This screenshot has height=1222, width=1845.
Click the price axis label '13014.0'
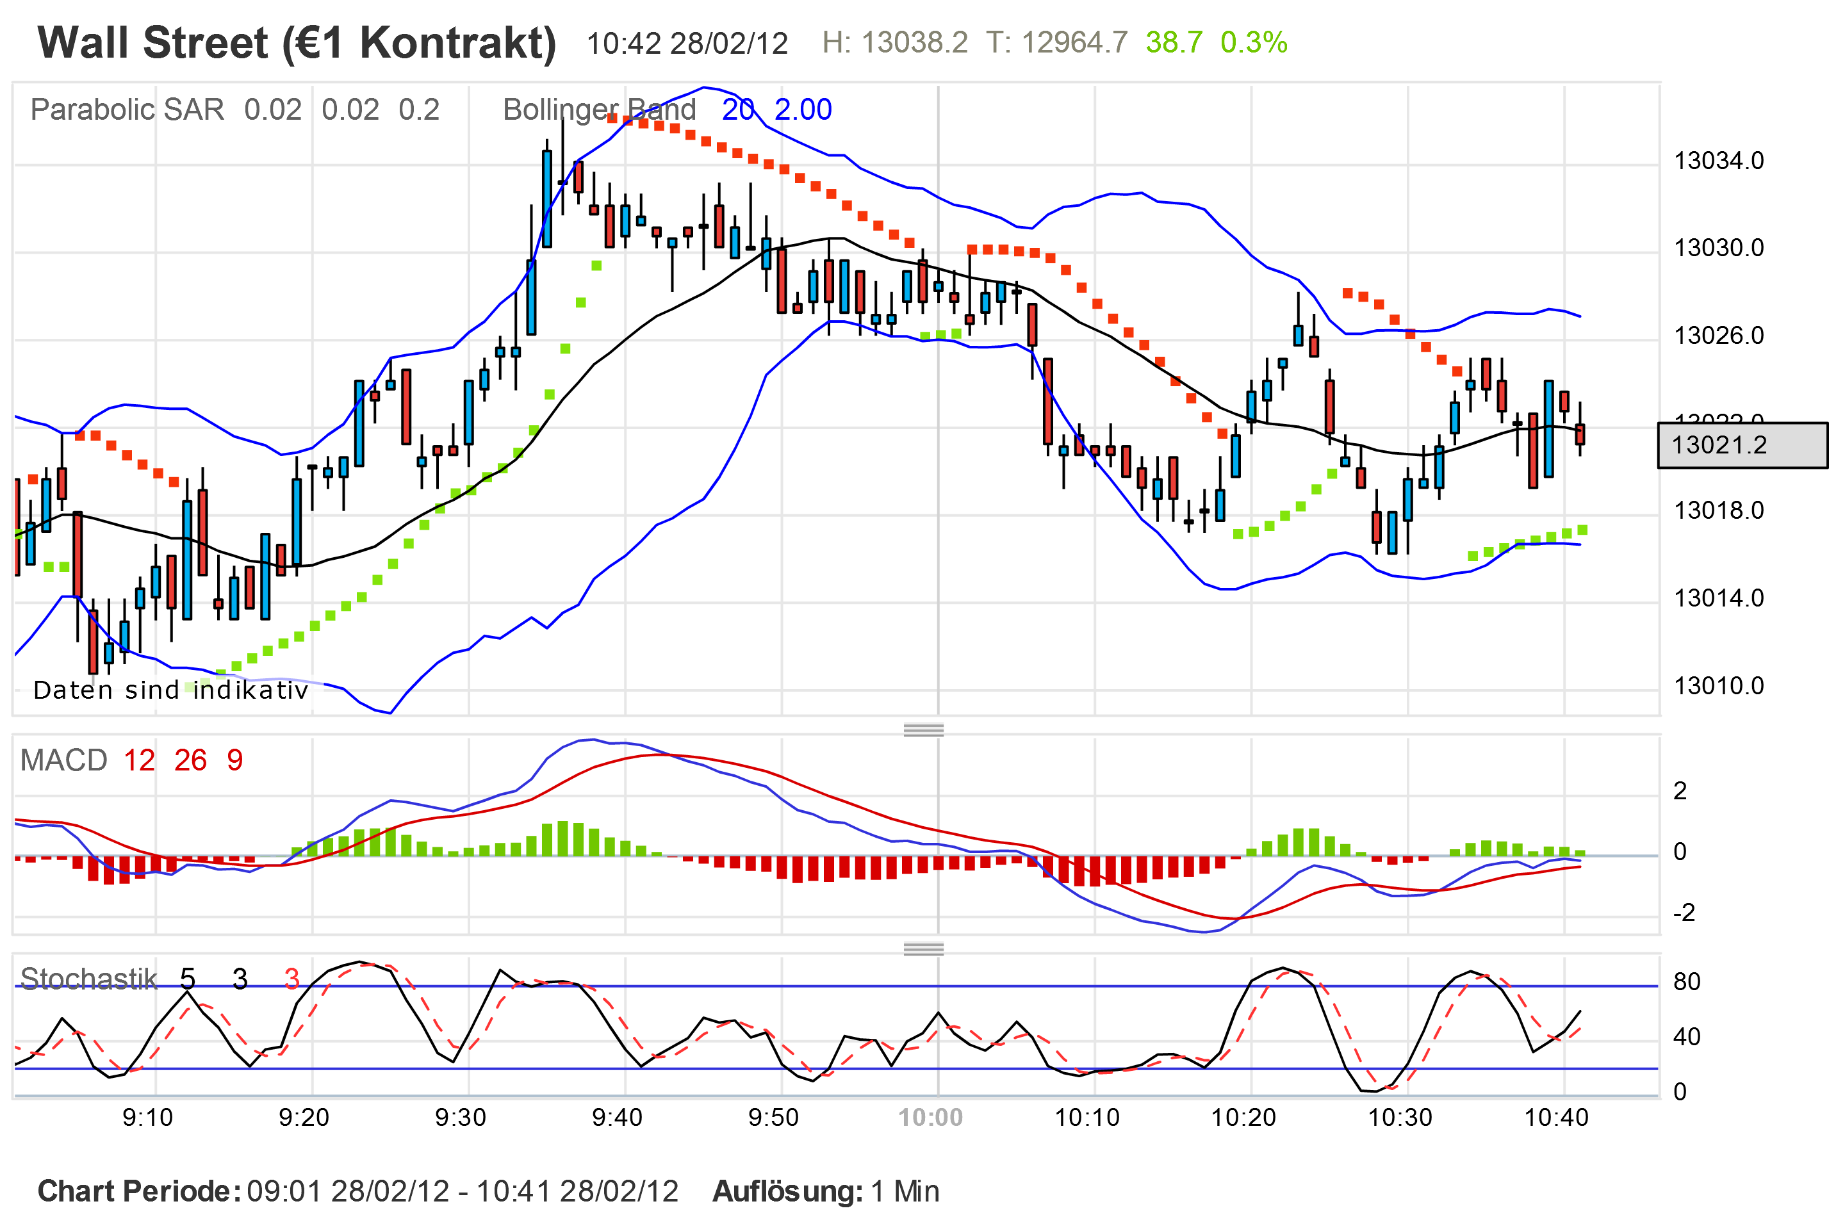click(1719, 599)
